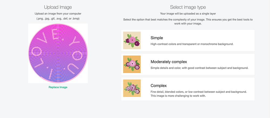Viewport: 270px width, 118px height.
Task: Click the Replace Image link
Action: (58, 87)
